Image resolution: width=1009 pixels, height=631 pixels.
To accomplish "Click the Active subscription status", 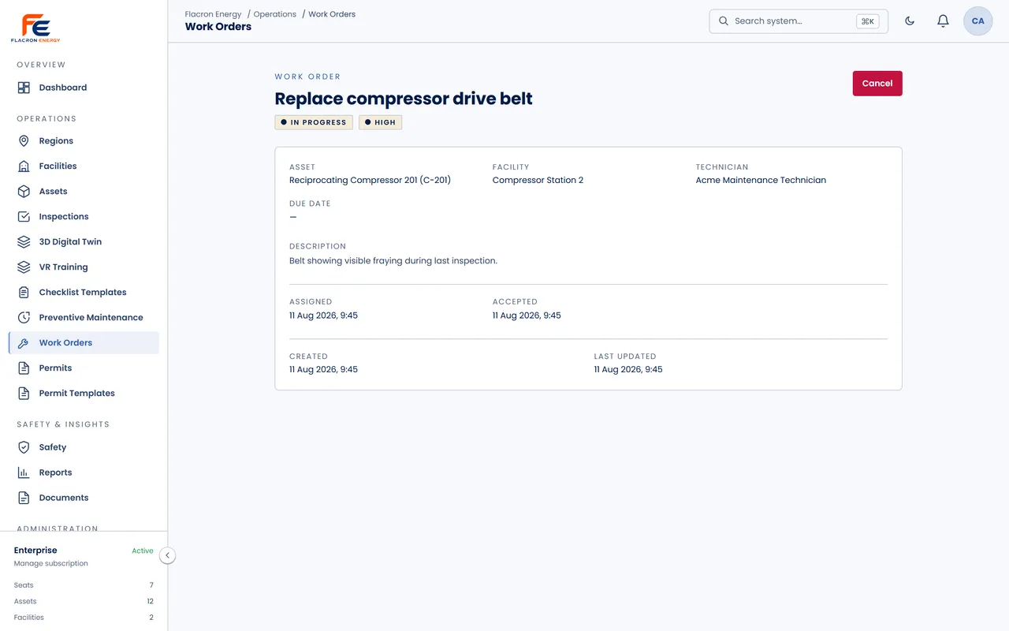I will (x=143, y=551).
